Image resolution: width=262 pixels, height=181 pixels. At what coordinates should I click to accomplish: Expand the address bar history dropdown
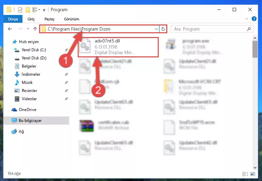point(156,29)
